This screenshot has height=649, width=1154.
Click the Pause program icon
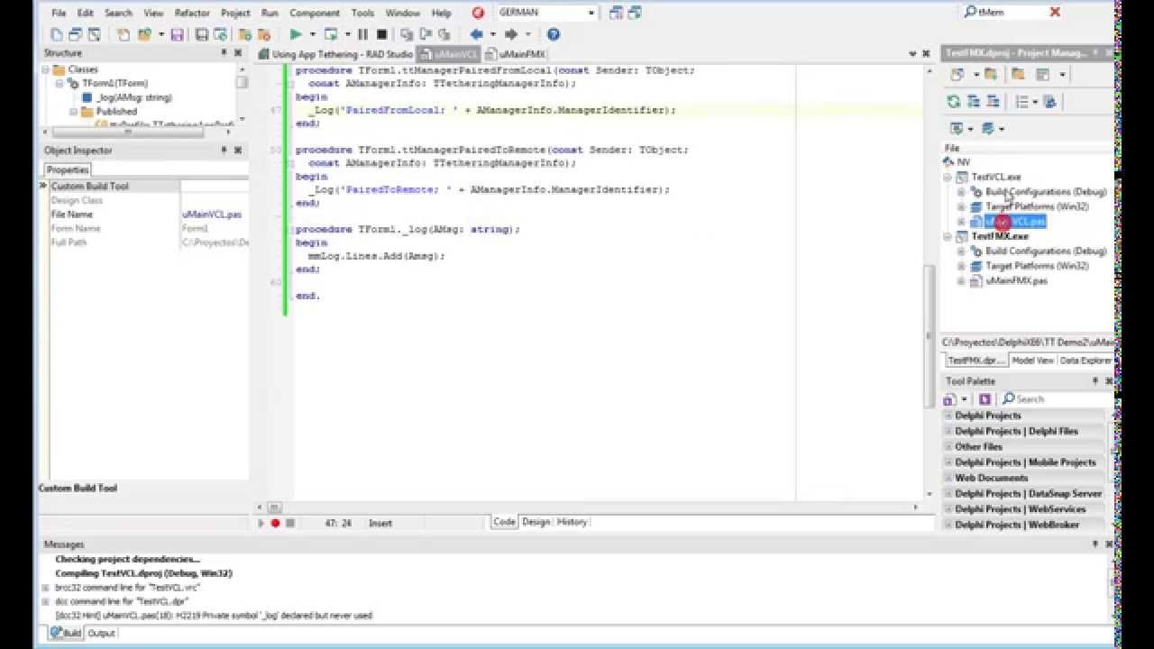[362, 34]
